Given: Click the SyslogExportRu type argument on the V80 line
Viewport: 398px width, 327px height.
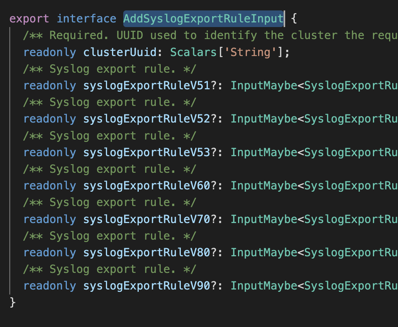Looking at the screenshot, I should tap(351, 253).
